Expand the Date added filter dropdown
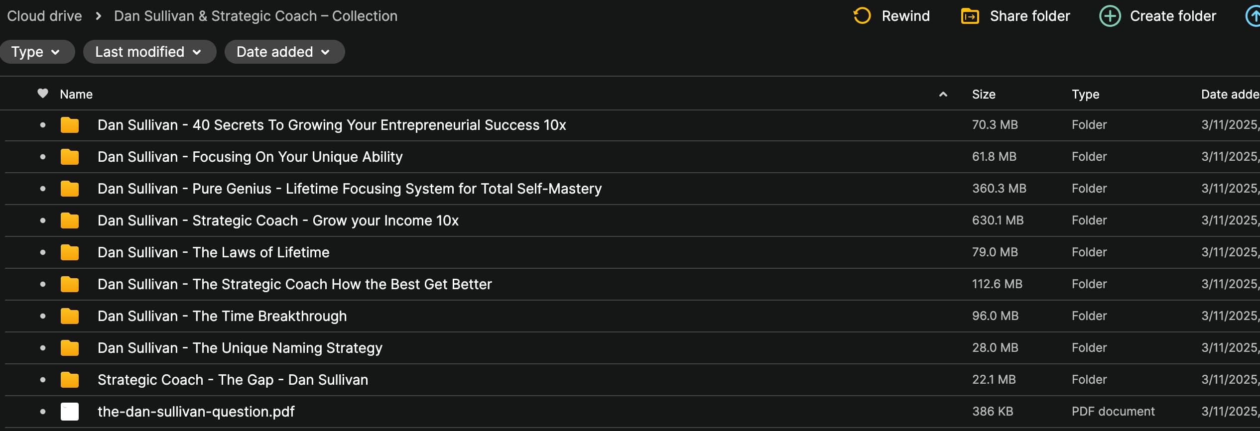Screen dimensions: 1260x431 [x=283, y=52]
